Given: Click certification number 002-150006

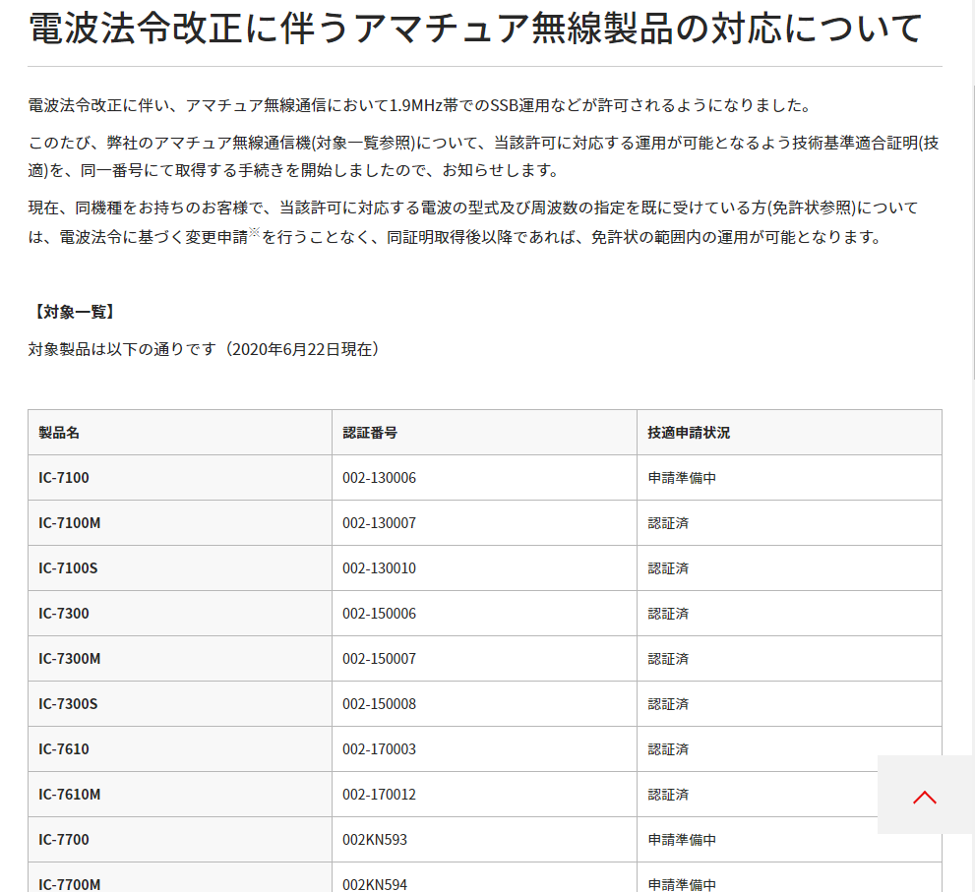Looking at the screenshot, I should [x=380, y=614].
